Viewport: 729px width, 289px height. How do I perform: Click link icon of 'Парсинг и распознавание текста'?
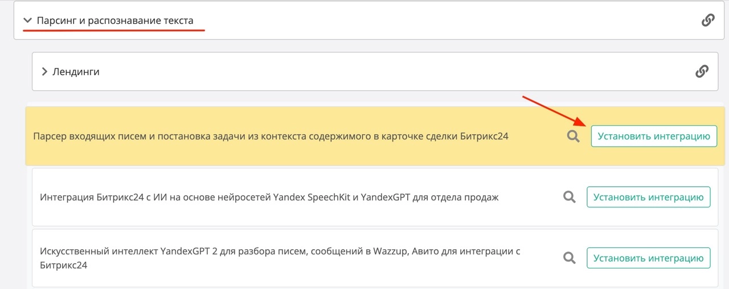click(x=707, y=20)
